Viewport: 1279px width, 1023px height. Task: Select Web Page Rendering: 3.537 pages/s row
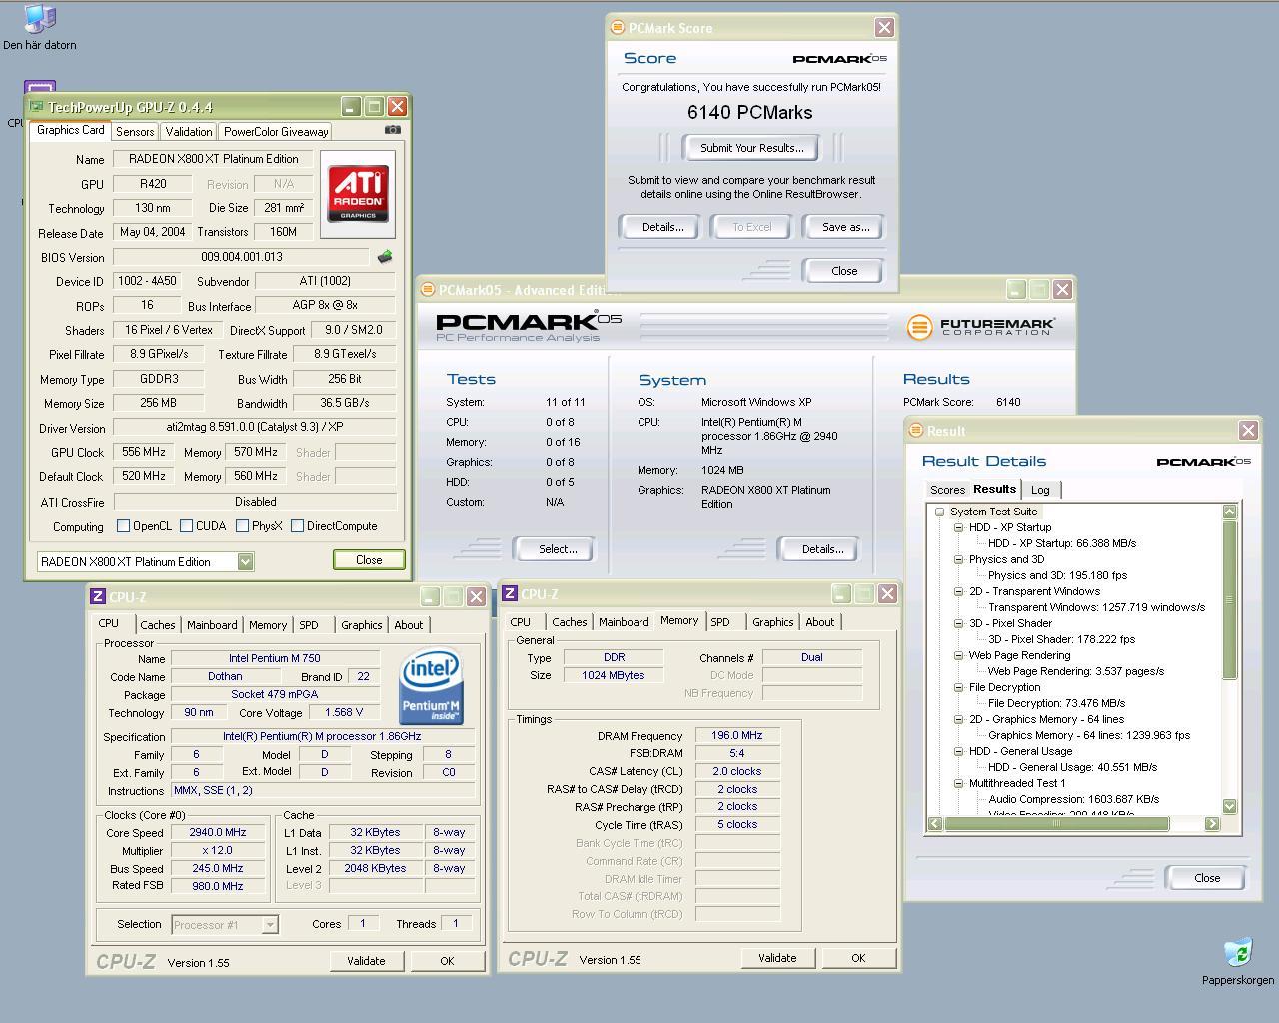(1076, 671)
